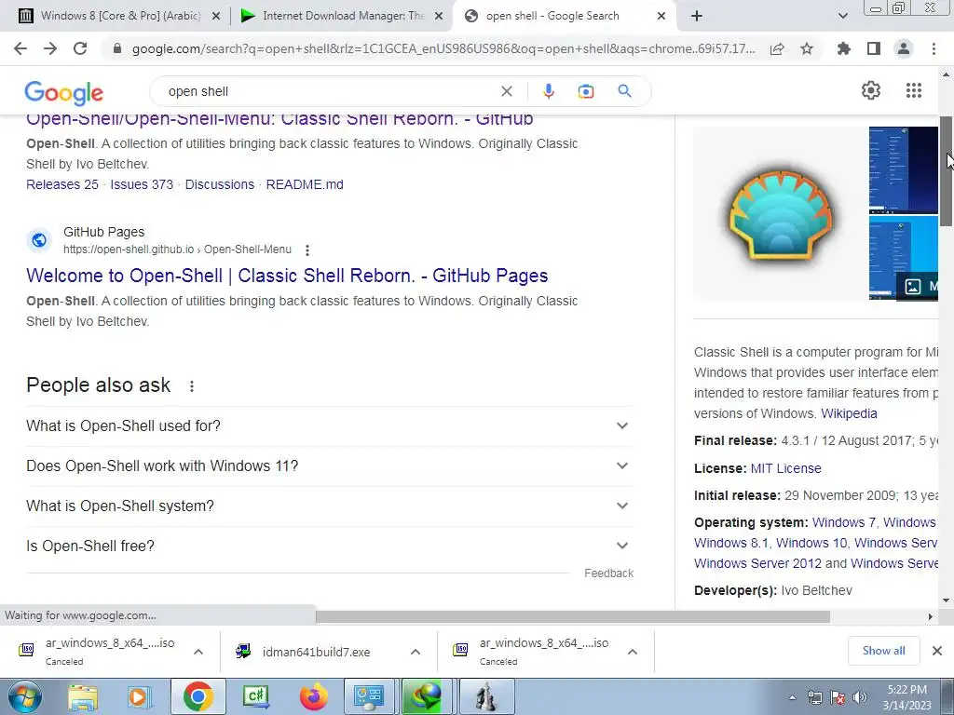The image size is (954, 715).
Task: Open Windows Media Player taskbar icon
Action: pos(139,696)
